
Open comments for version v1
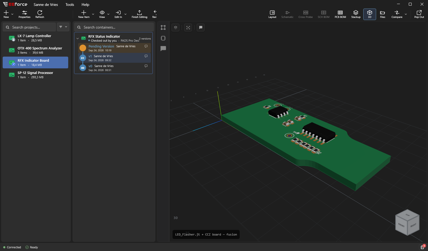tap(146, 56)
